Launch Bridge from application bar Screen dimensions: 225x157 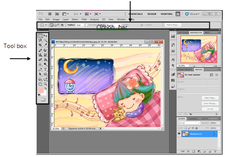click(50, 14)
